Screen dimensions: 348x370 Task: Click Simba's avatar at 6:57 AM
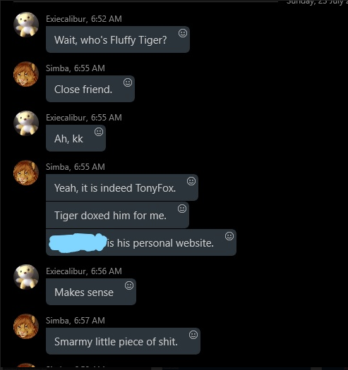[26, 326]
